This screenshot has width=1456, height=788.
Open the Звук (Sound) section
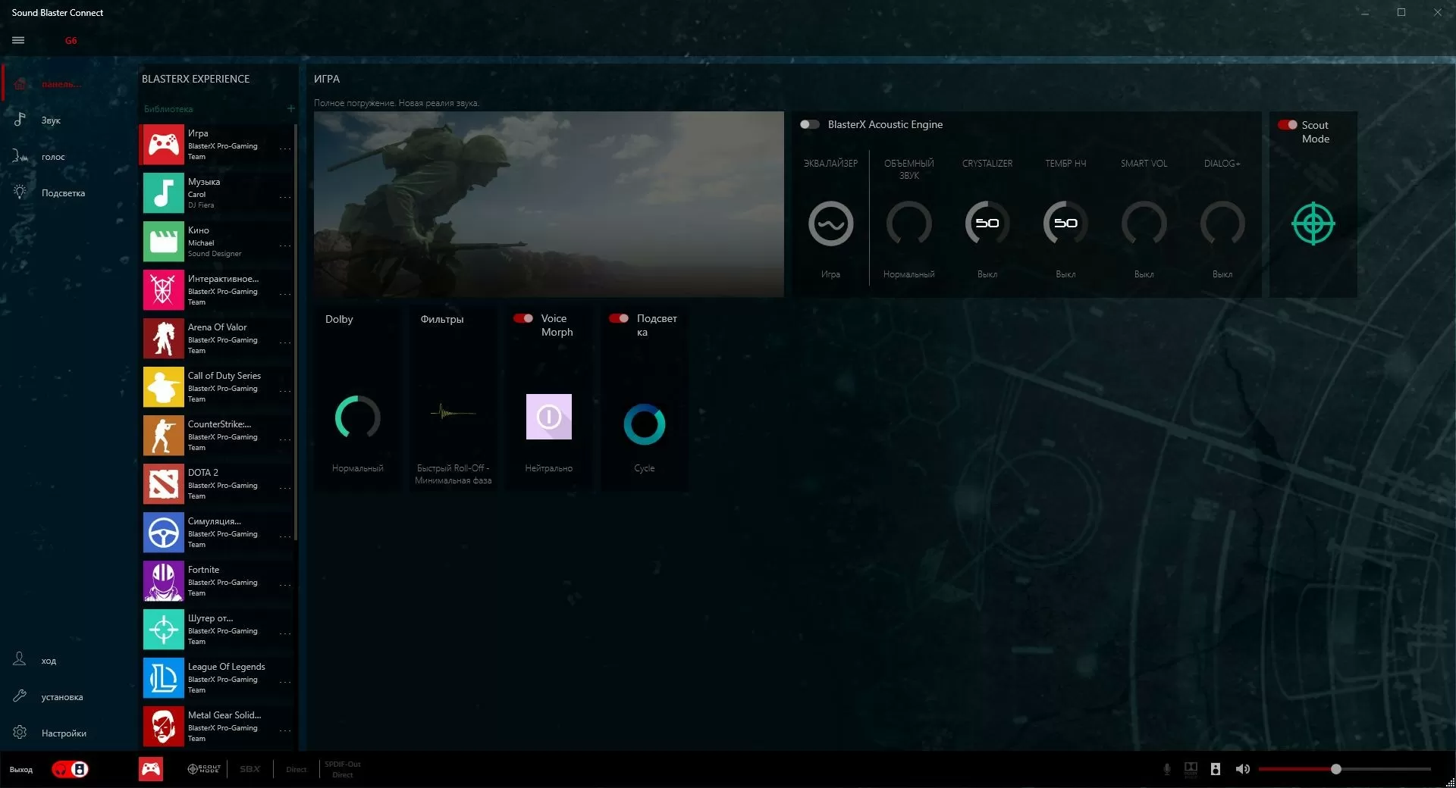point(50,120)
